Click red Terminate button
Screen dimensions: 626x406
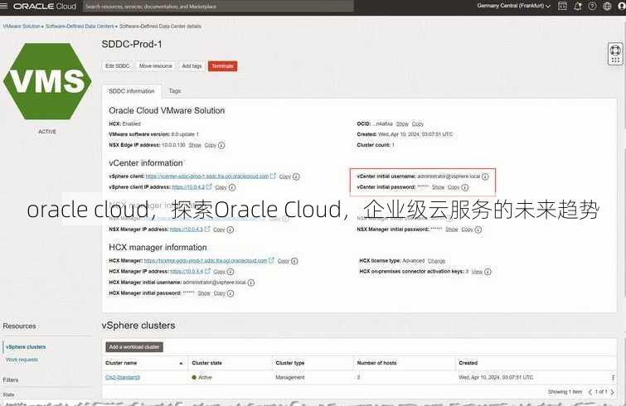coord(223,66)
